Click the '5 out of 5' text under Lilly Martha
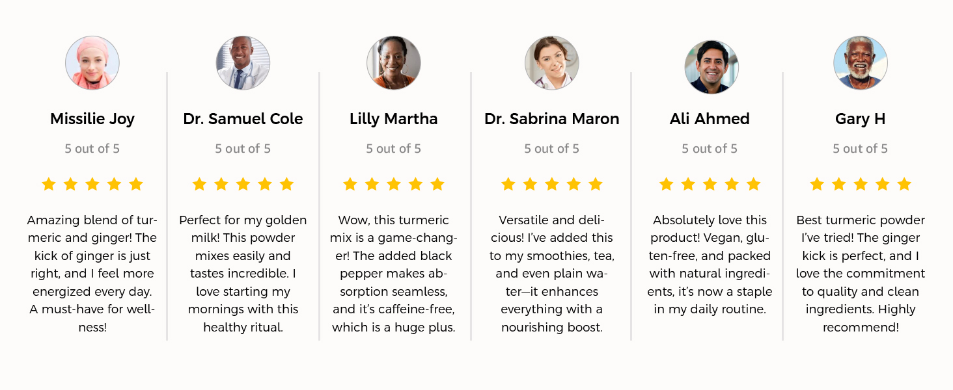 pyautogui.click(x=394, y=149)
